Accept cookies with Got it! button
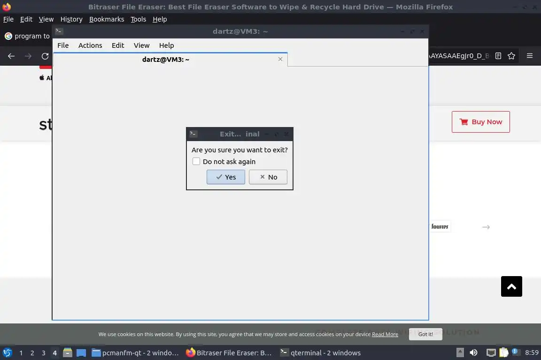Image resolution: width=541 pixels, height=360 pixels. coord(425,334)
